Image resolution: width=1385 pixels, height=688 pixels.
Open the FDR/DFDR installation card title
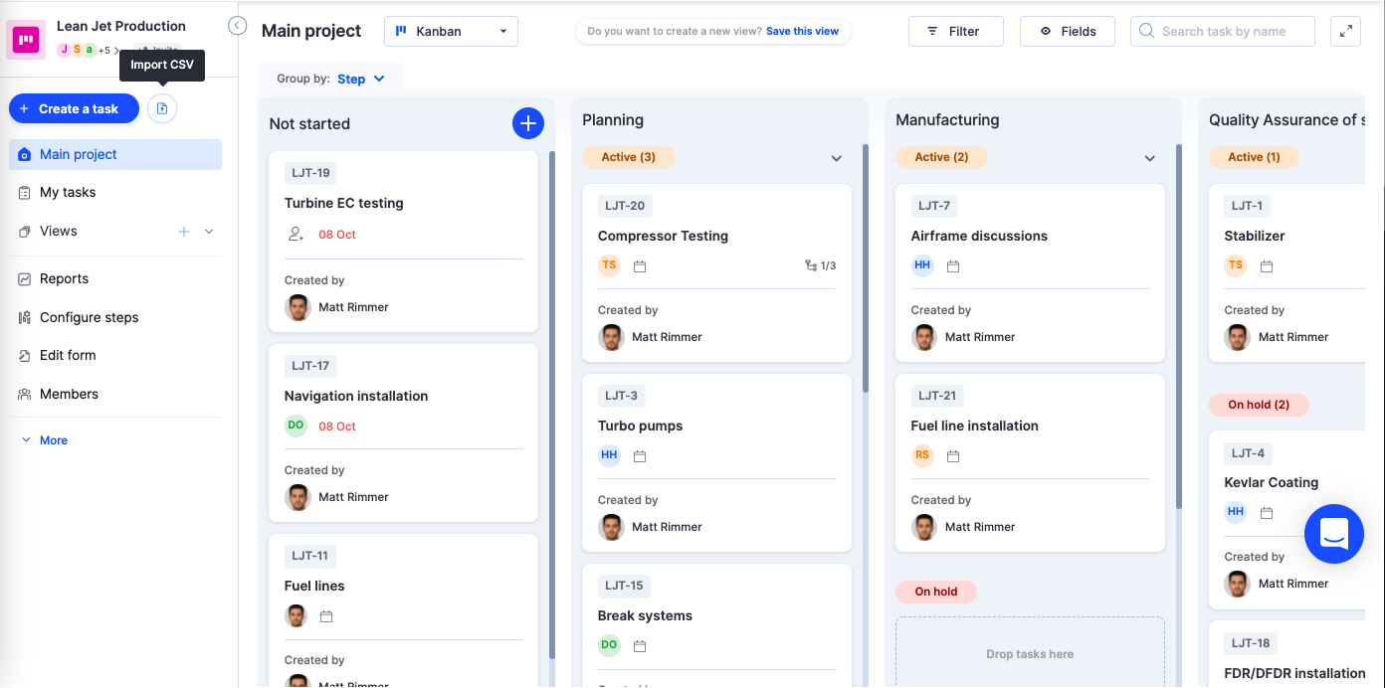pos(1294,673)
